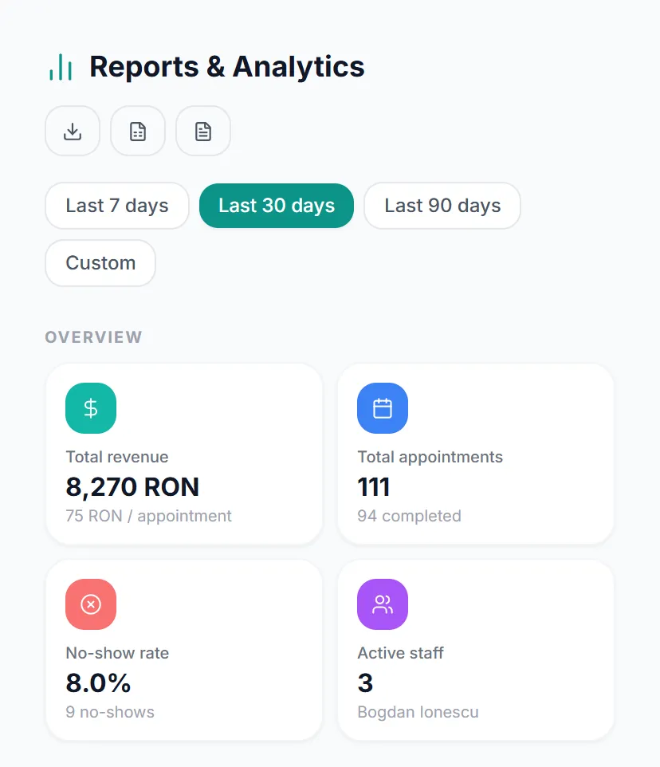Click the 75 RON / appointment text
This screenshot has width=660, height=767.
click(x=148, y=516)
